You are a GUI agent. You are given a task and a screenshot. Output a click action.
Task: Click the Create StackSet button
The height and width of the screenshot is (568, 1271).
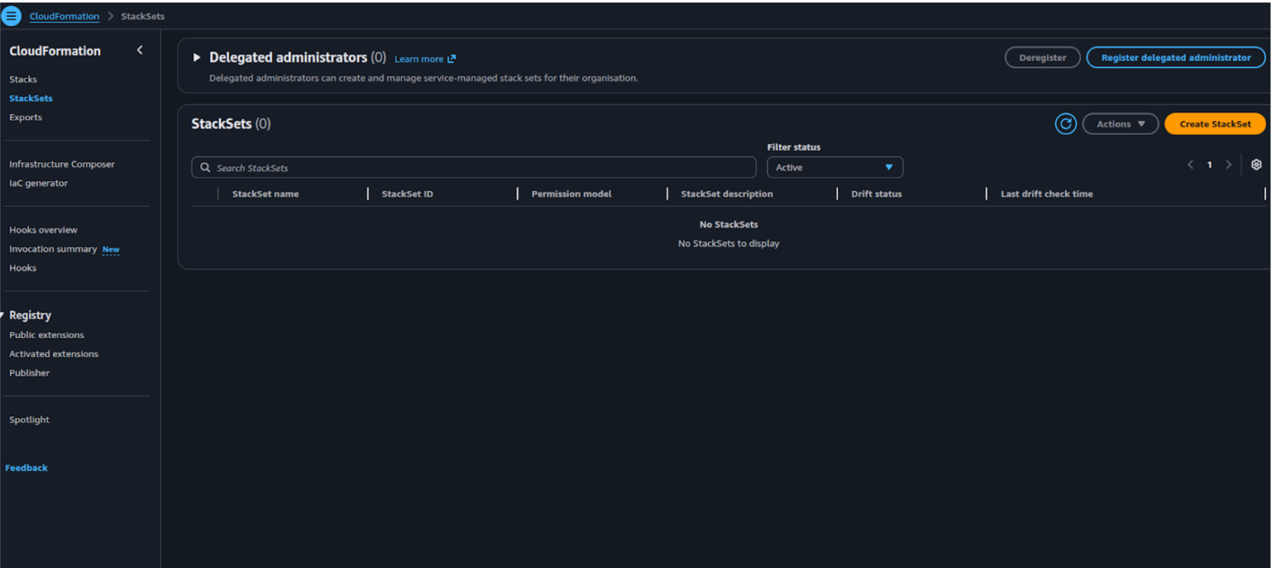(1215, 124)
